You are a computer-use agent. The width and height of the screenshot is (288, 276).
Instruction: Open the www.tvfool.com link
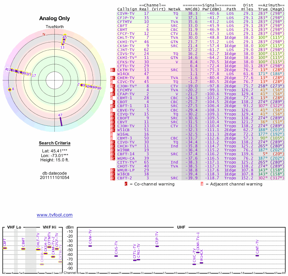tap(54, 215)
